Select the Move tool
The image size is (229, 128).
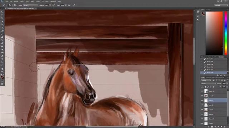tap(2, 12)
